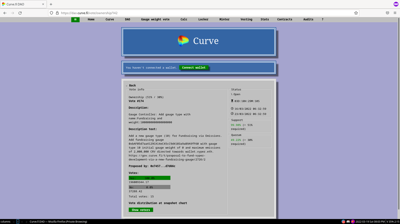Click the private browsing mask icon
This screenshot has width=400, height=224.
click(x=396, y=4)
